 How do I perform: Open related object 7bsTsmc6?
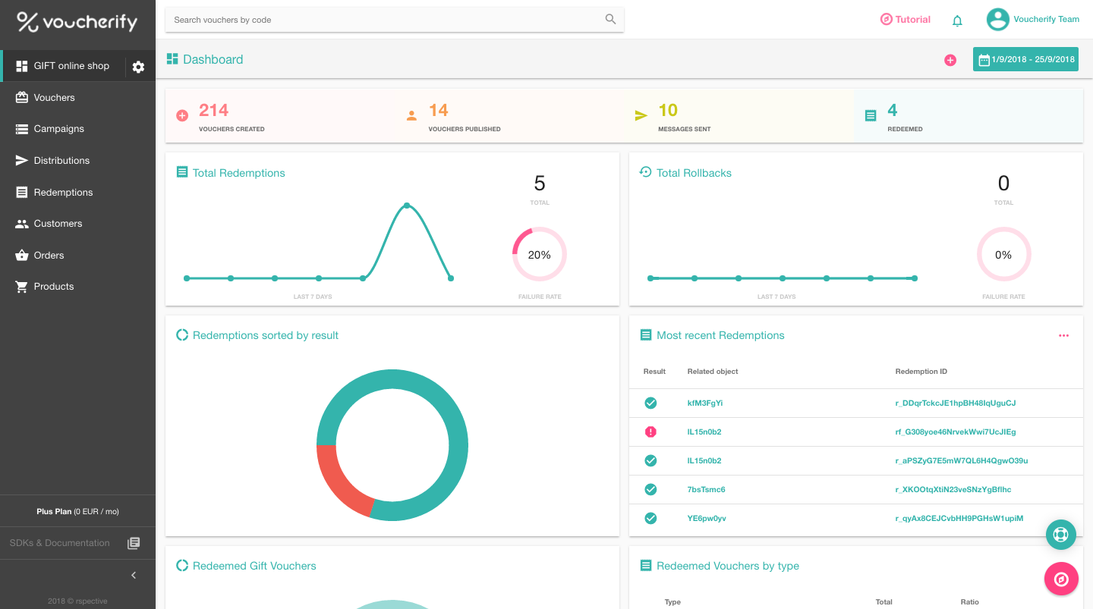(x=706, y=490)
